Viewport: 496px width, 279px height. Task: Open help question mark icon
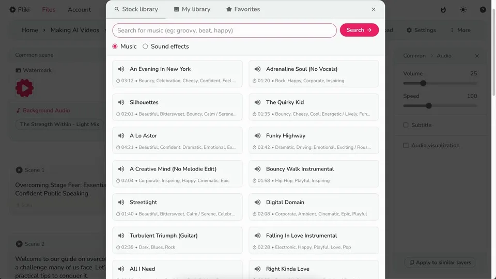pos(483,9)
